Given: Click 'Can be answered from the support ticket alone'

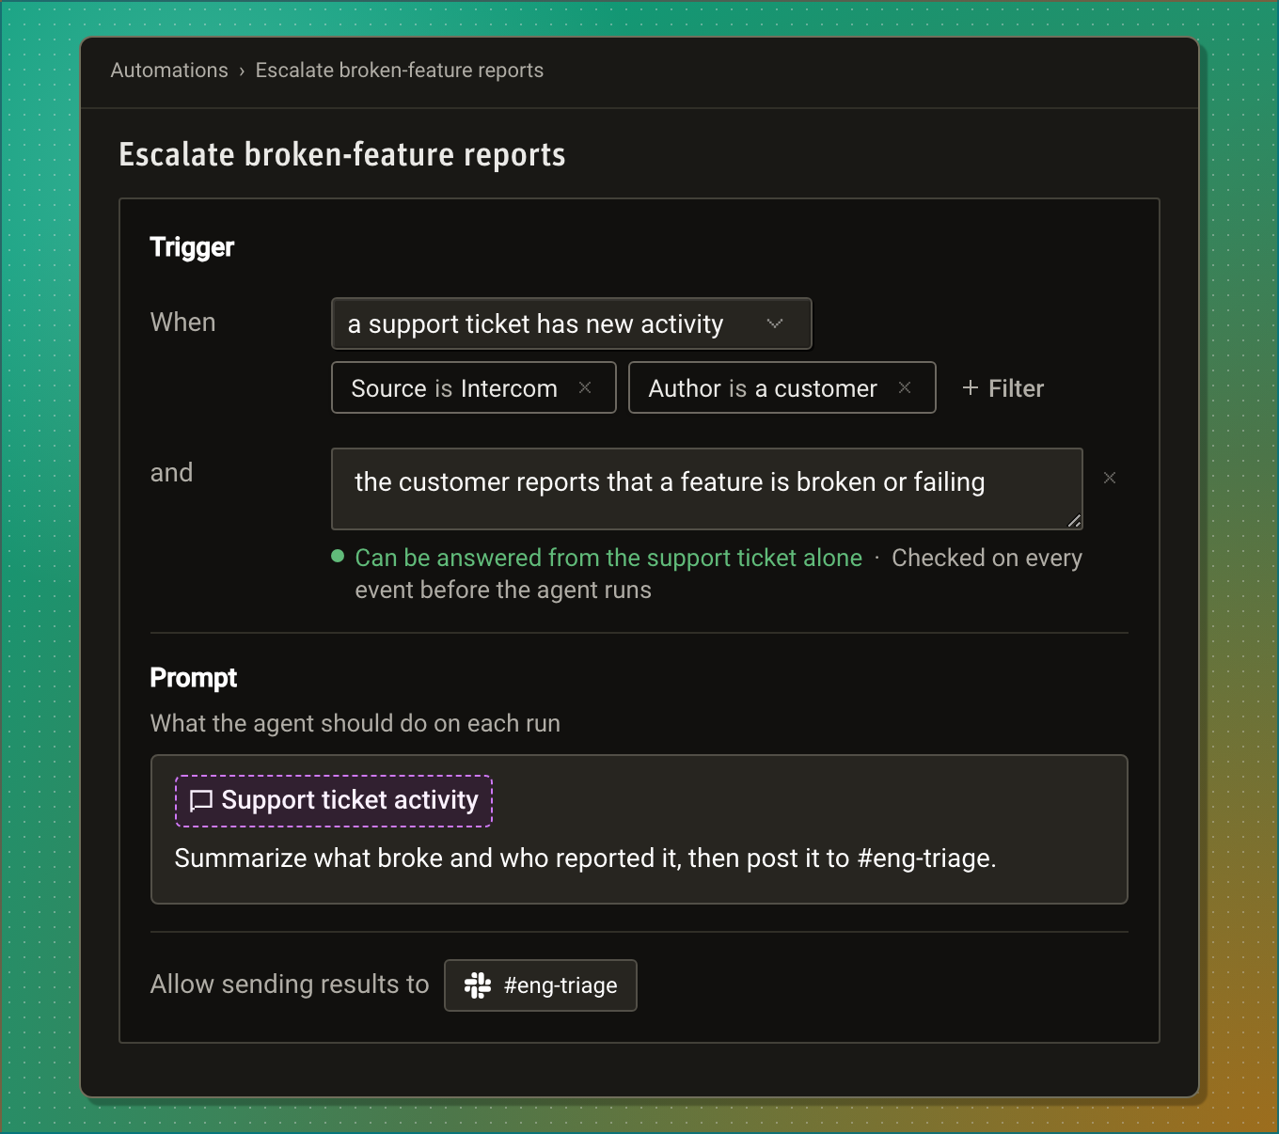Looking at the screenshot, I should [x=608, y=558].
